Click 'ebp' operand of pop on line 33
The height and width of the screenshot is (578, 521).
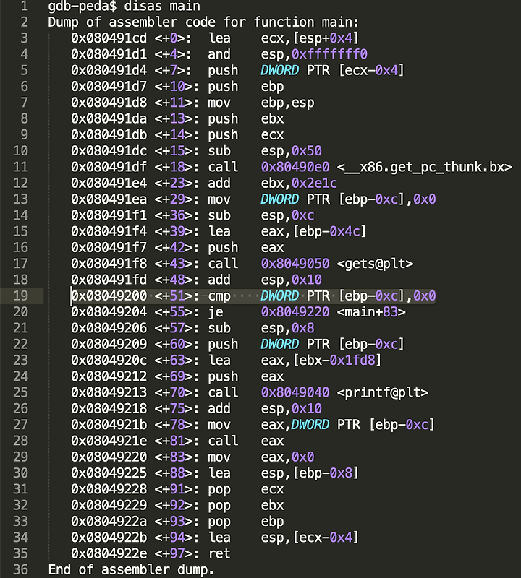click(x=273, y=522)
